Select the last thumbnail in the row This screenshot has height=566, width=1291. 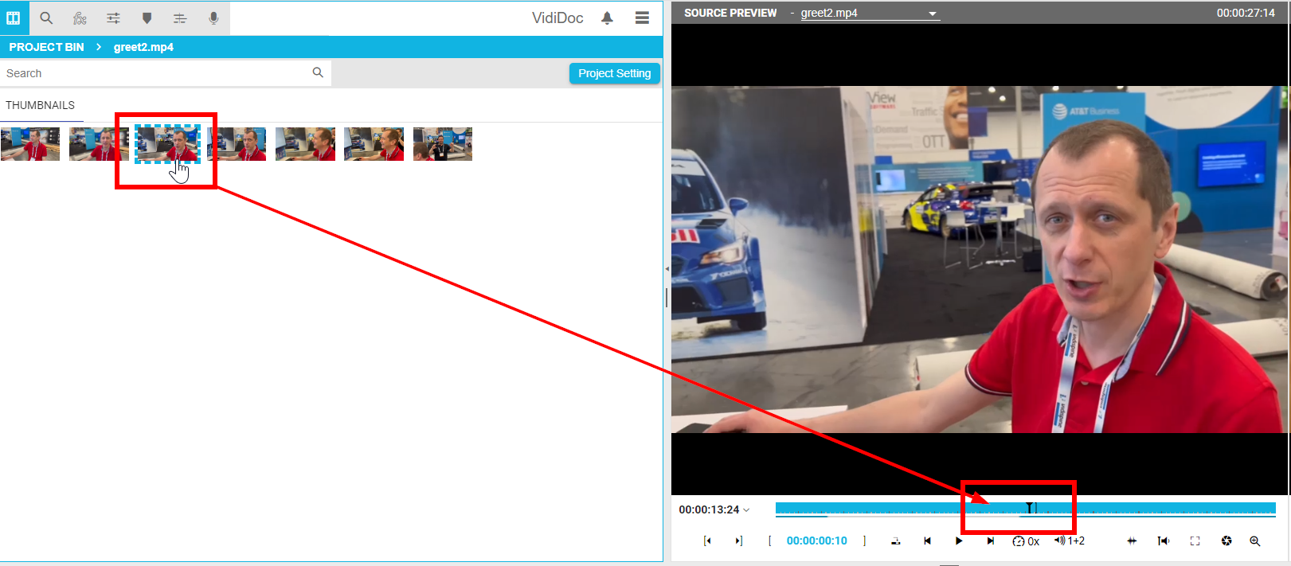(x=442, y=144)
